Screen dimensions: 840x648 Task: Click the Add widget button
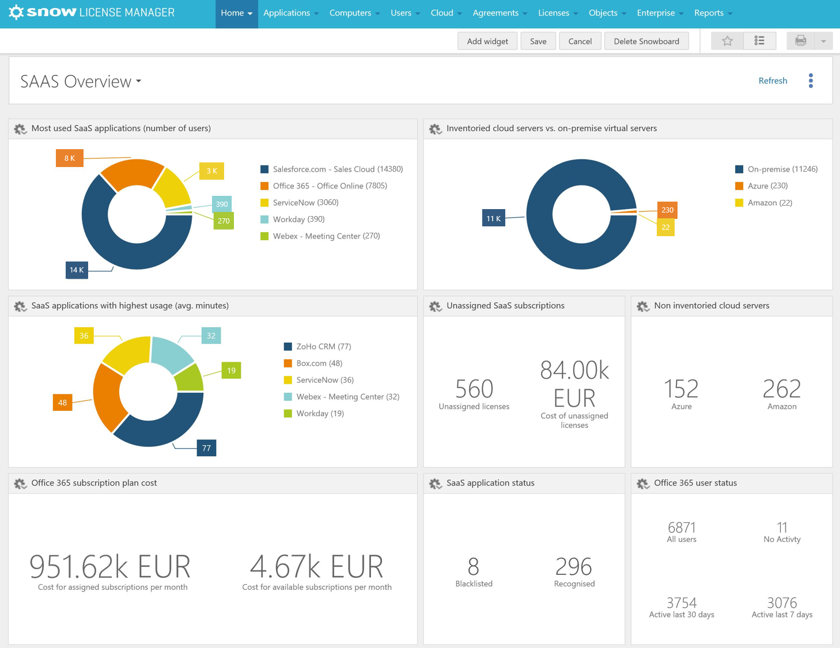click(x=487, y=41)
